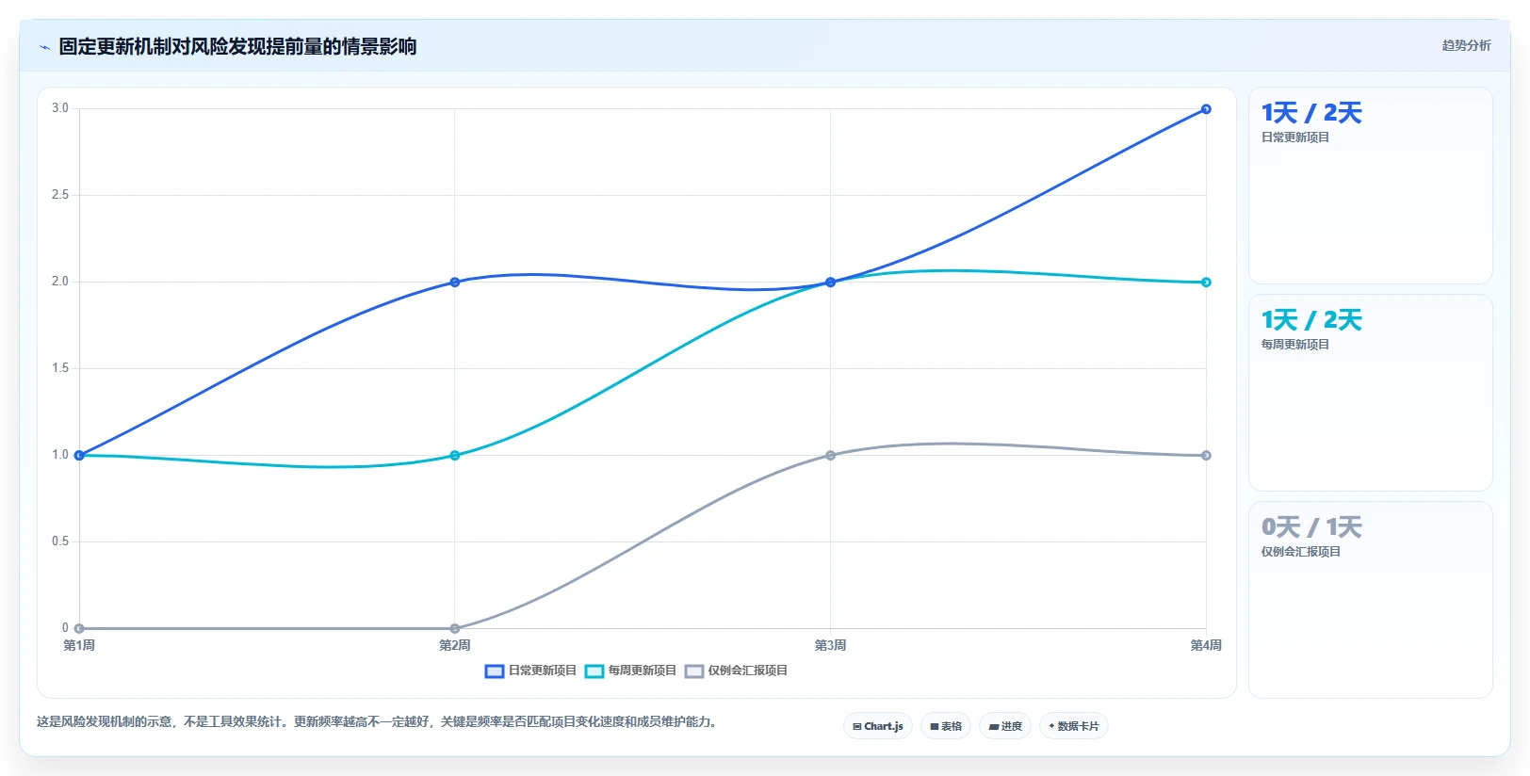Click the 第4周 x-axis label
Viewport: 1530px width, 776px height.
[x=1206, y=645]
